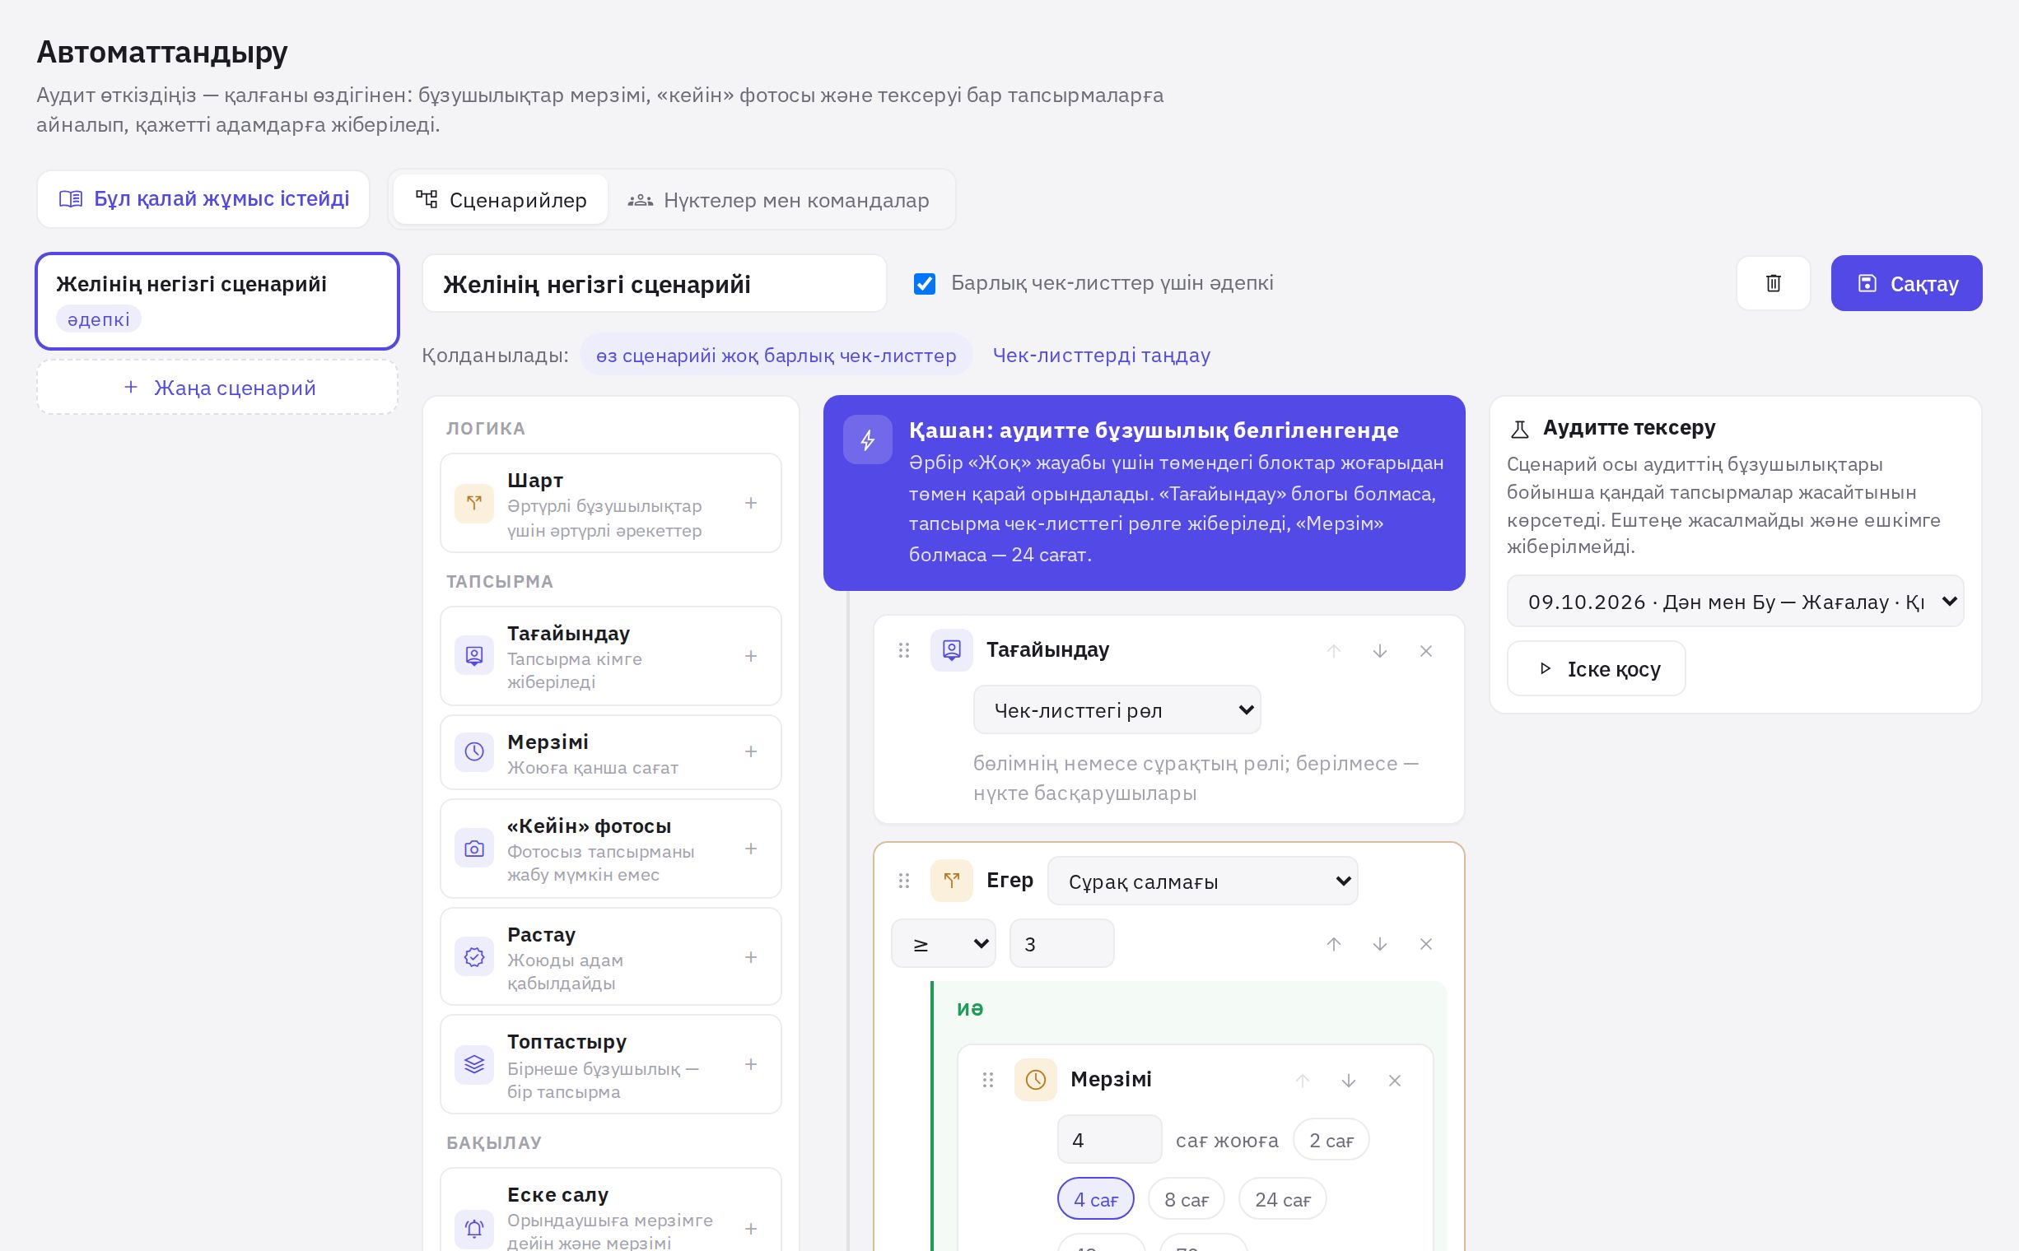Add the Мерзімі block via its plus
Screen dimensions: 2019x1251
(751, 751)
